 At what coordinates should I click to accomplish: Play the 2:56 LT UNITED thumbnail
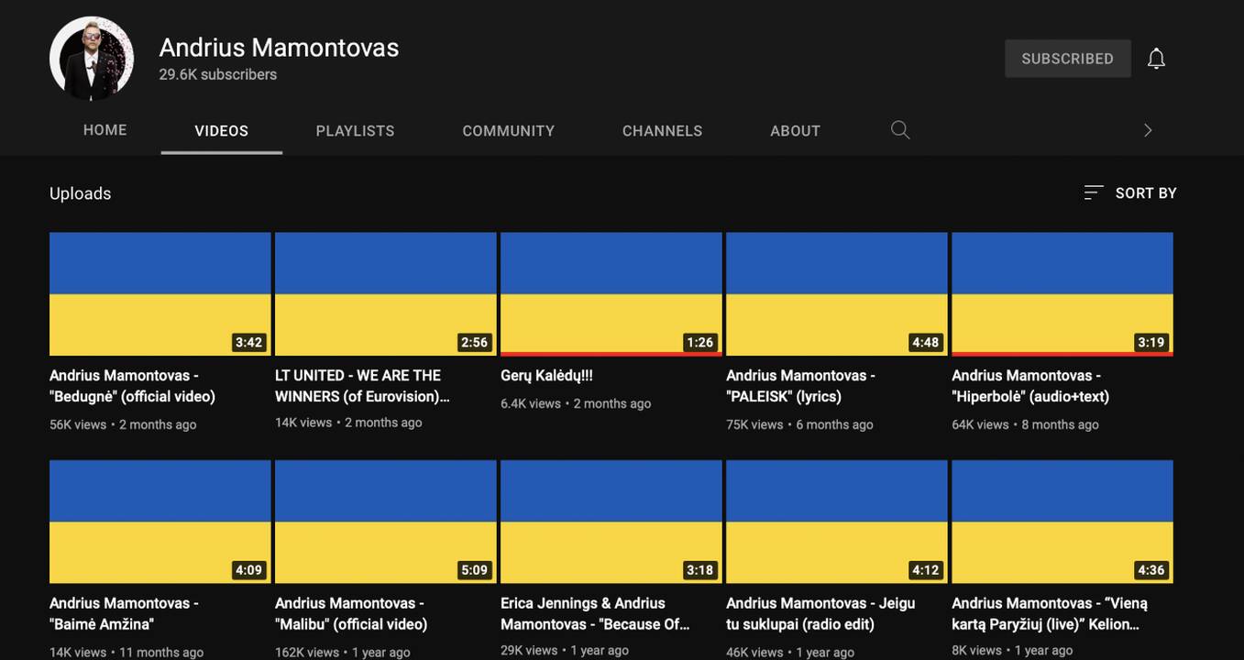tap(386, 294)
